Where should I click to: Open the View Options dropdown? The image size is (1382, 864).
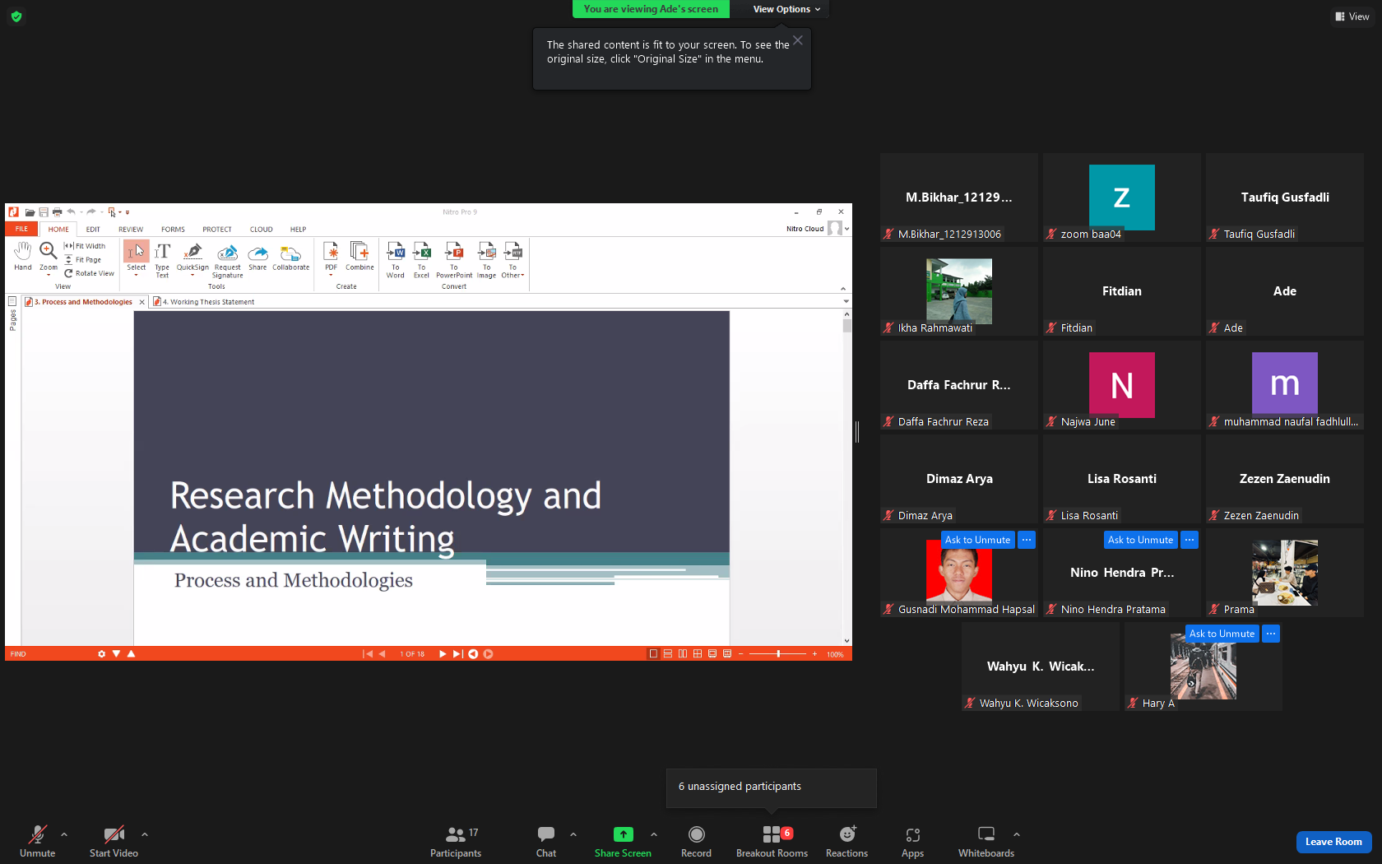coord(786,9)
